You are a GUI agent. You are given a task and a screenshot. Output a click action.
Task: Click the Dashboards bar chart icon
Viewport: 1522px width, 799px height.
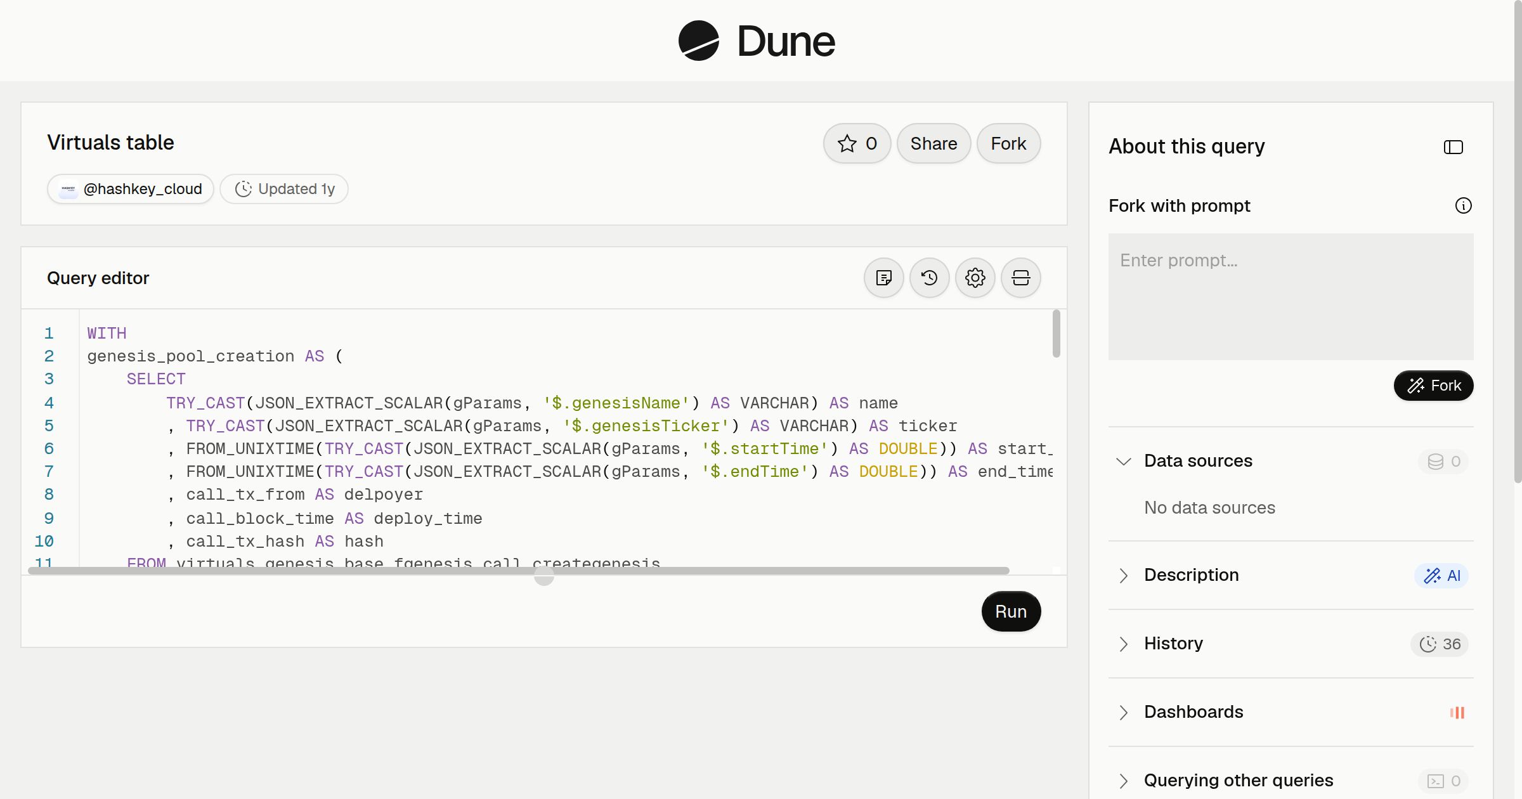click(1457, 712)
